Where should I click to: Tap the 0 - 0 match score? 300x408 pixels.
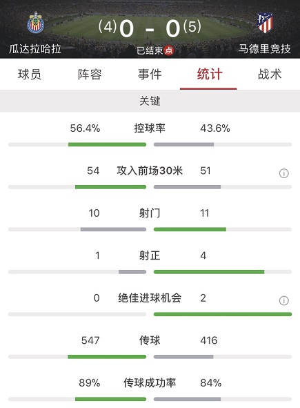(150, 28)
